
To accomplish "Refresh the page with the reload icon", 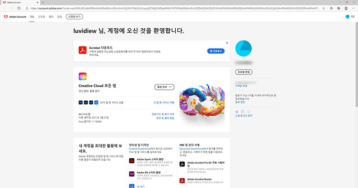I will [19, 8].
